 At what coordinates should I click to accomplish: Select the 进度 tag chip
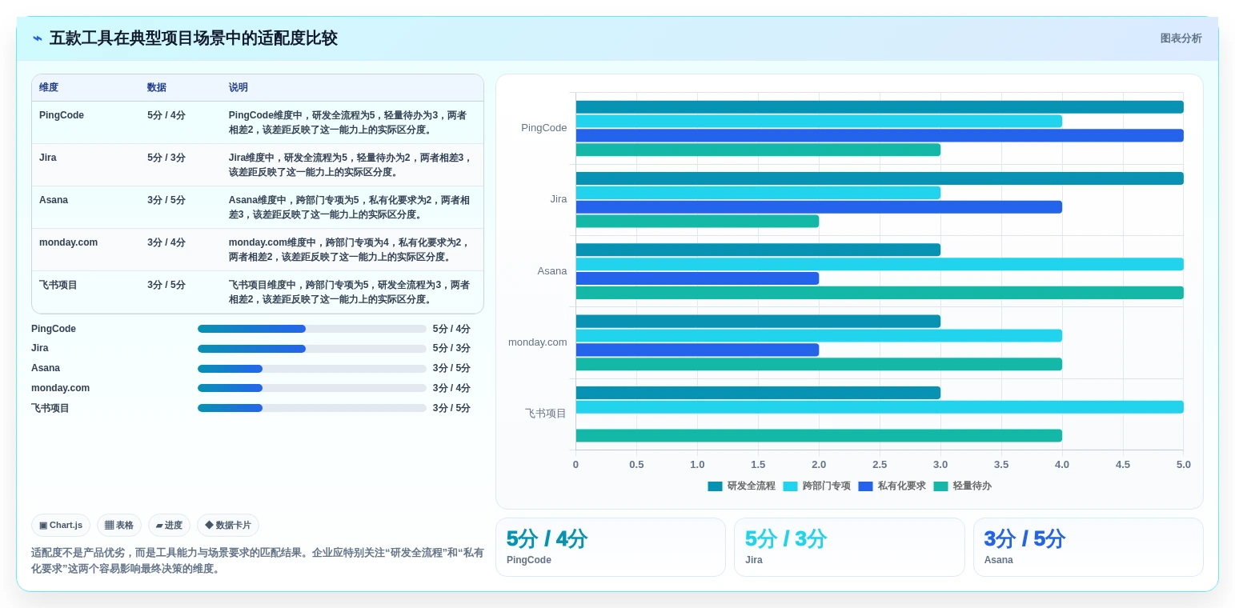169,526
